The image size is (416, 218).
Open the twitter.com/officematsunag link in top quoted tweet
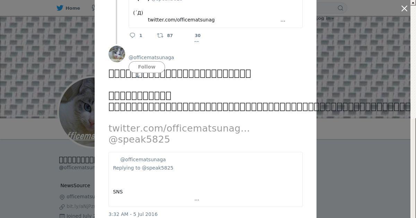[x=181, y=20]
